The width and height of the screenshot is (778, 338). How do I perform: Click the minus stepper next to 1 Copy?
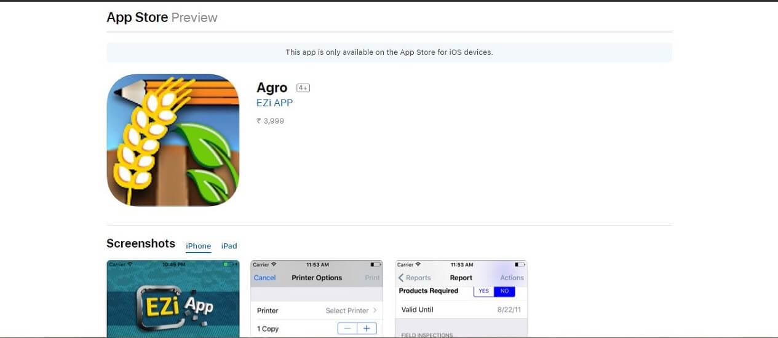[347, 329]
